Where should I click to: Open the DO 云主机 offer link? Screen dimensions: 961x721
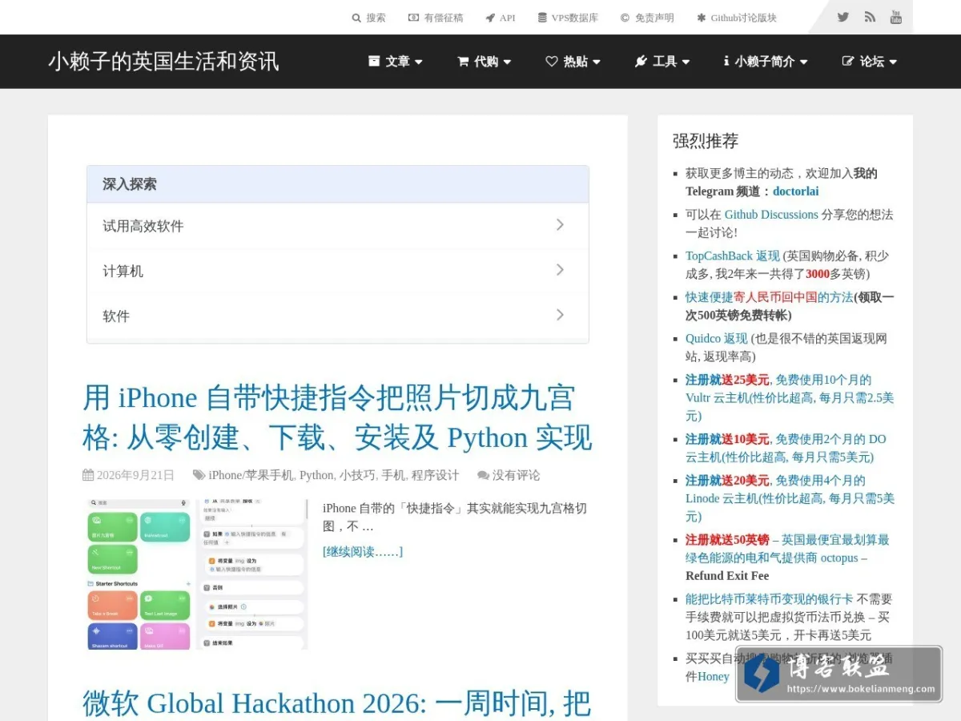pos(786,448)
